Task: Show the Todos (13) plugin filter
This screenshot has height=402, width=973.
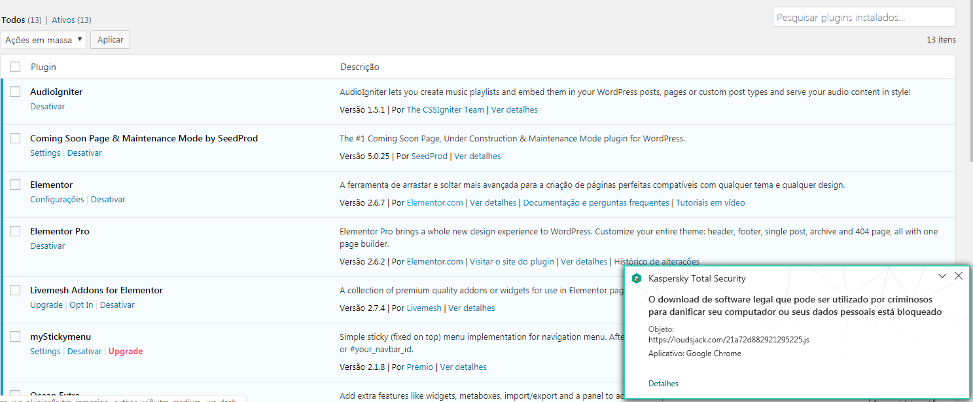Action: pyautogui.click(x=22, y=20)
